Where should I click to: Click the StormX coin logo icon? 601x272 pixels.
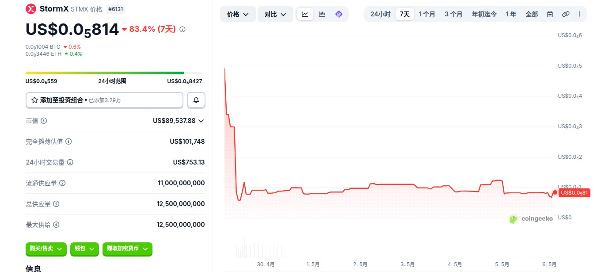31,8
